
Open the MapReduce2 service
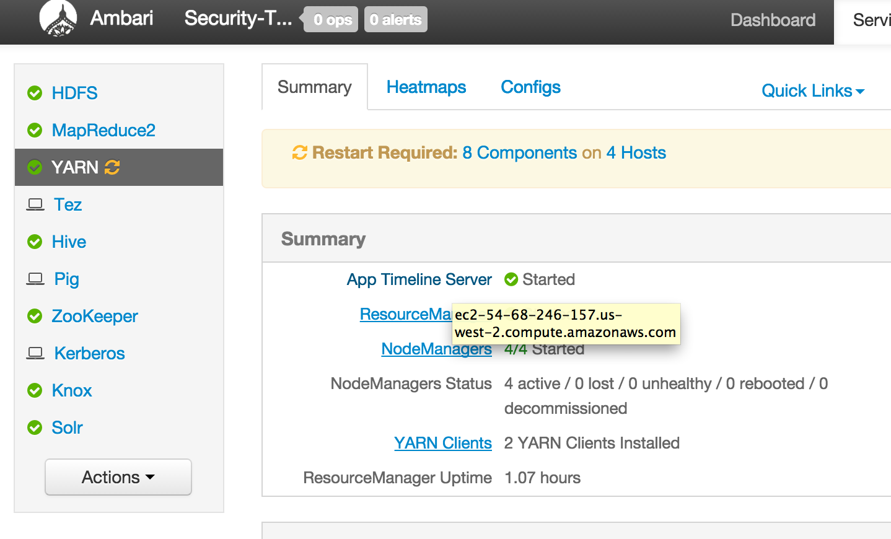103,130
